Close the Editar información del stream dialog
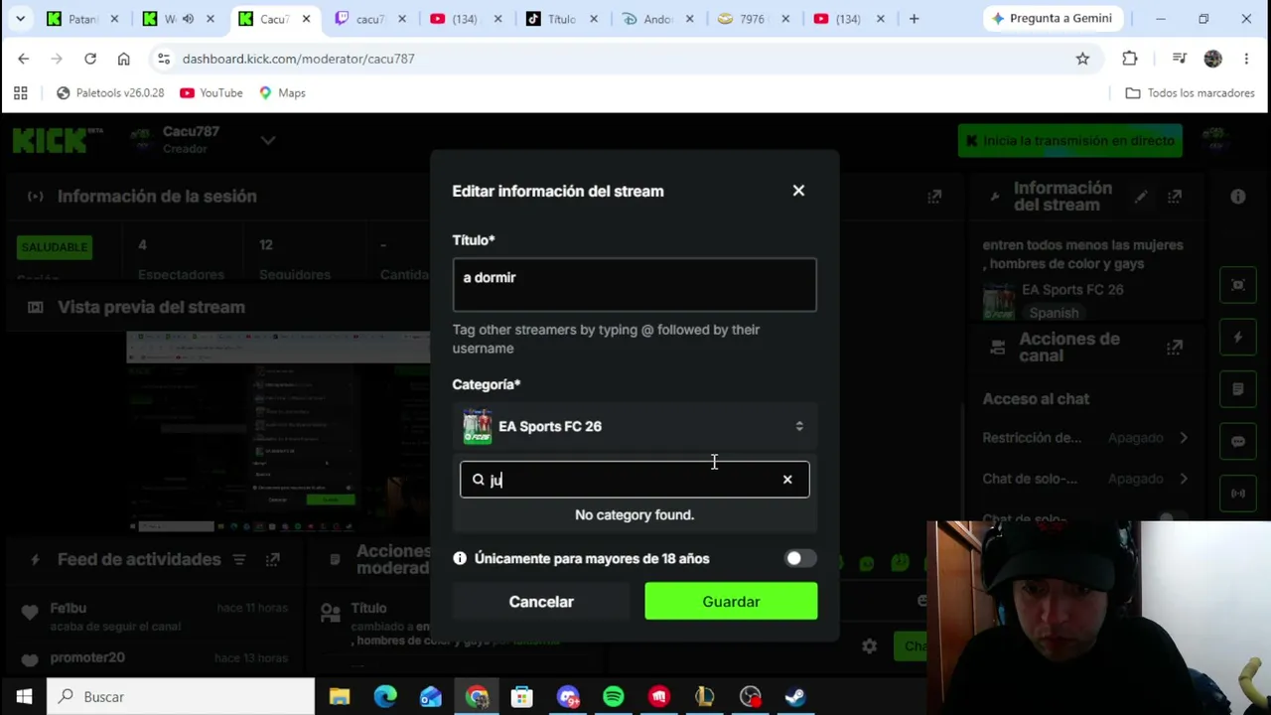 798,191
